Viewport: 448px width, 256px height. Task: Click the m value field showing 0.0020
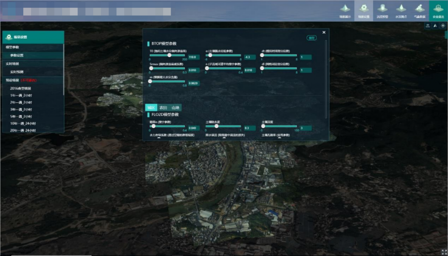[194, 83]
